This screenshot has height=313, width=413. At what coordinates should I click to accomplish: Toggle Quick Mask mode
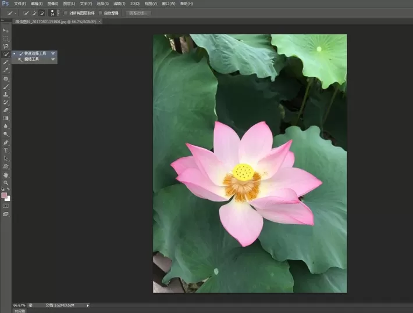pos(6,206)
